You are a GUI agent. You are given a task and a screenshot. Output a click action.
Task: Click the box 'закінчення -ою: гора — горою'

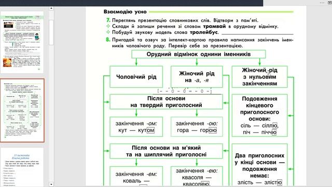[x=197, y=127]
